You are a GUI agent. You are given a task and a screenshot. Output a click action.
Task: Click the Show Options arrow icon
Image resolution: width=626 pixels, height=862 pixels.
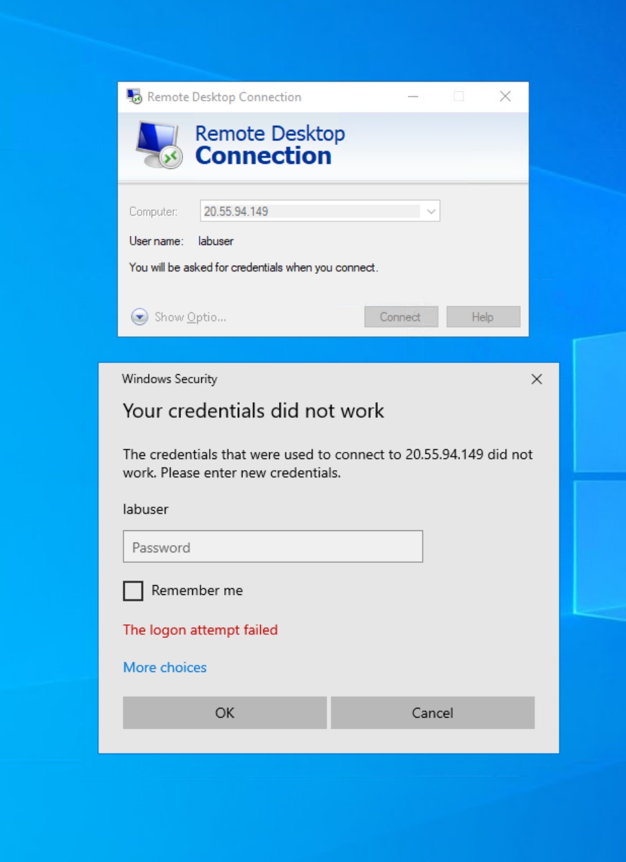pyautogui.click(x=139, y=317)
